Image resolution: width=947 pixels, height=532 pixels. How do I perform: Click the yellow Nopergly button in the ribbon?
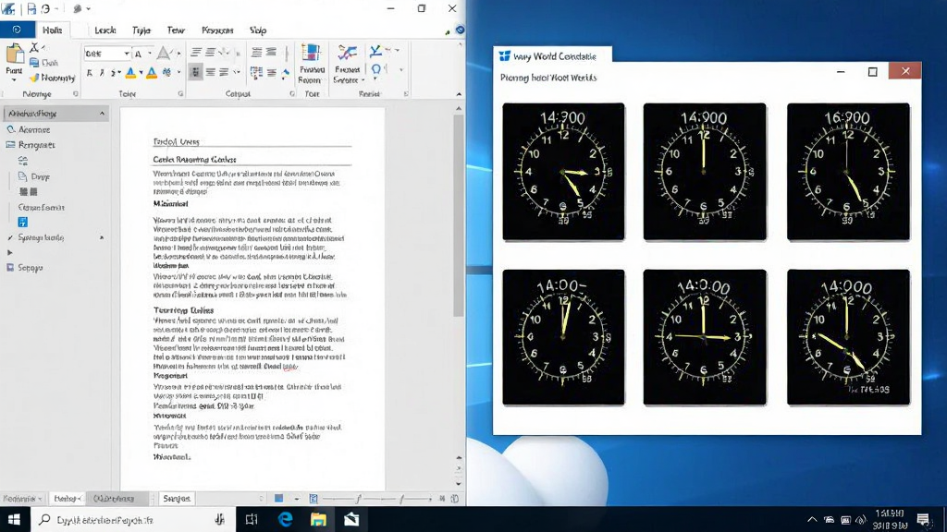[x=52, y=78]
